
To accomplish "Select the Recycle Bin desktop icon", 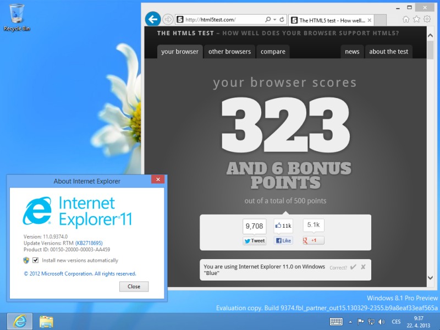I will tap(16, 18).
